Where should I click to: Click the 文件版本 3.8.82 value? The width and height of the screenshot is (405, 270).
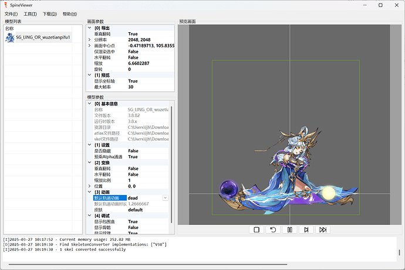coord(134,115)
